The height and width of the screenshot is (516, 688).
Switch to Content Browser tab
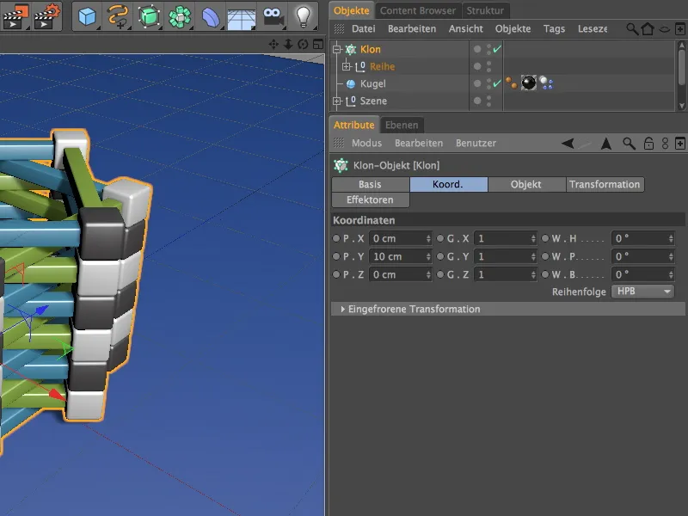pos(418,10)
